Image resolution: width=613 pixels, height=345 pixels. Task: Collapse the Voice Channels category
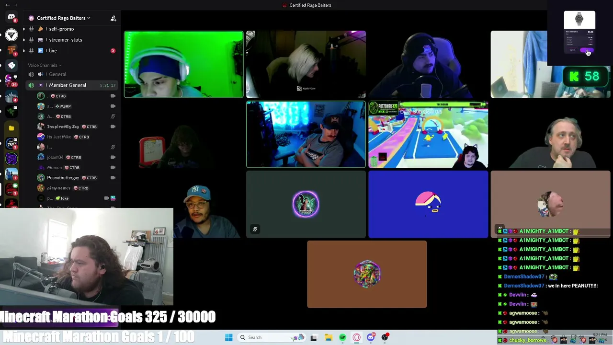tap(45, 65)
